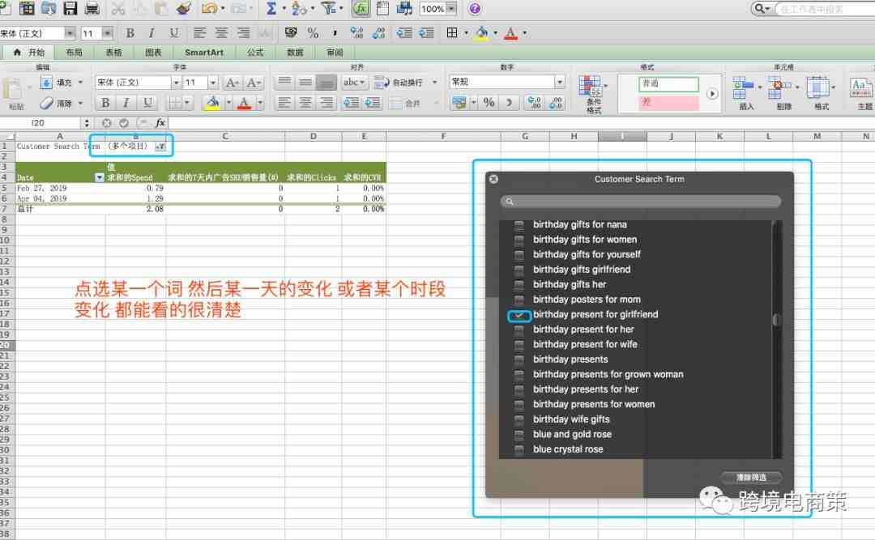Open the Fill dropdown in Edit group
Screen dimensions: 875x540
pos(81,83)
